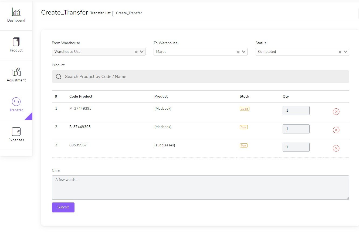Open the Expenses wallet icon

[16, 132]
